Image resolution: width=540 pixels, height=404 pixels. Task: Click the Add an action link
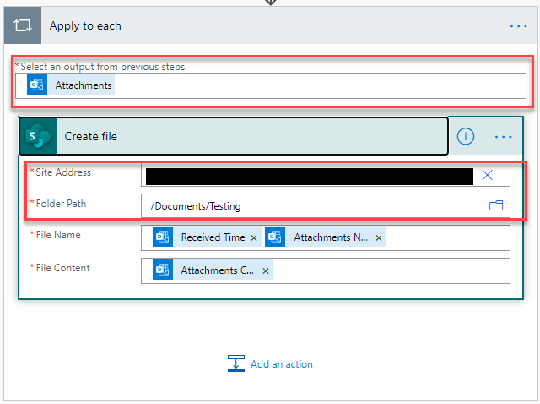click(281, 364)
